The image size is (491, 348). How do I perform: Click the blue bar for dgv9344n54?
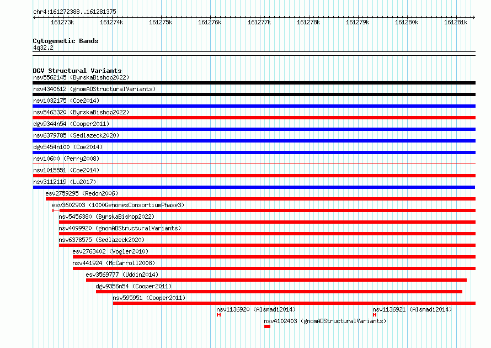(x=254, y=129)
